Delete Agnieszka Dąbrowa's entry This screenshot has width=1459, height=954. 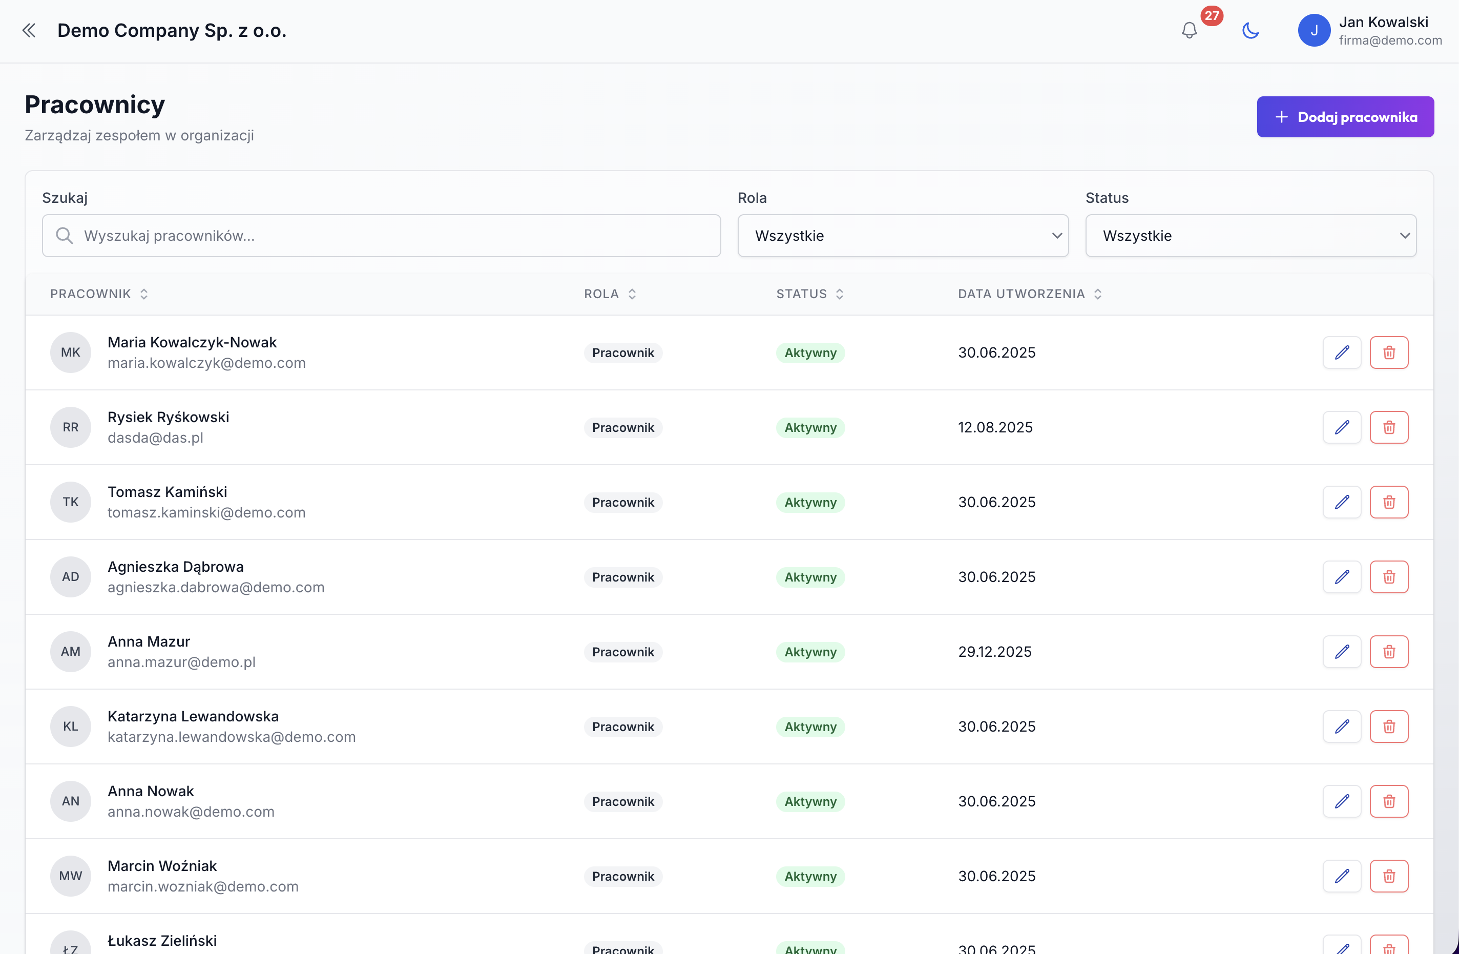tap(1388, 577)
